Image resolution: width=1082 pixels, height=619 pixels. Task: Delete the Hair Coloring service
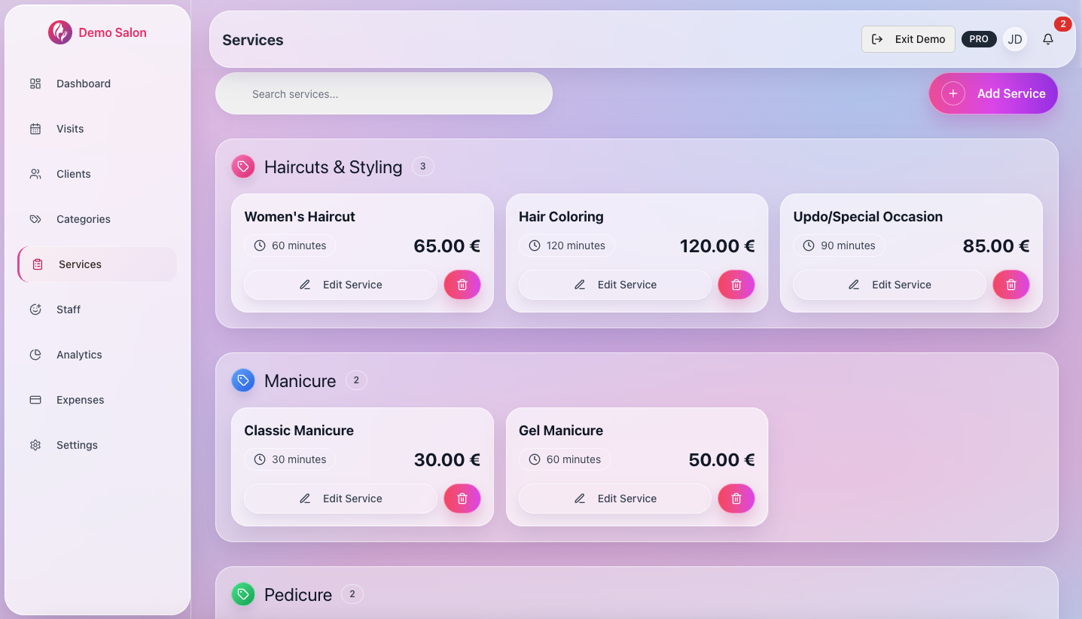point(736,285)
